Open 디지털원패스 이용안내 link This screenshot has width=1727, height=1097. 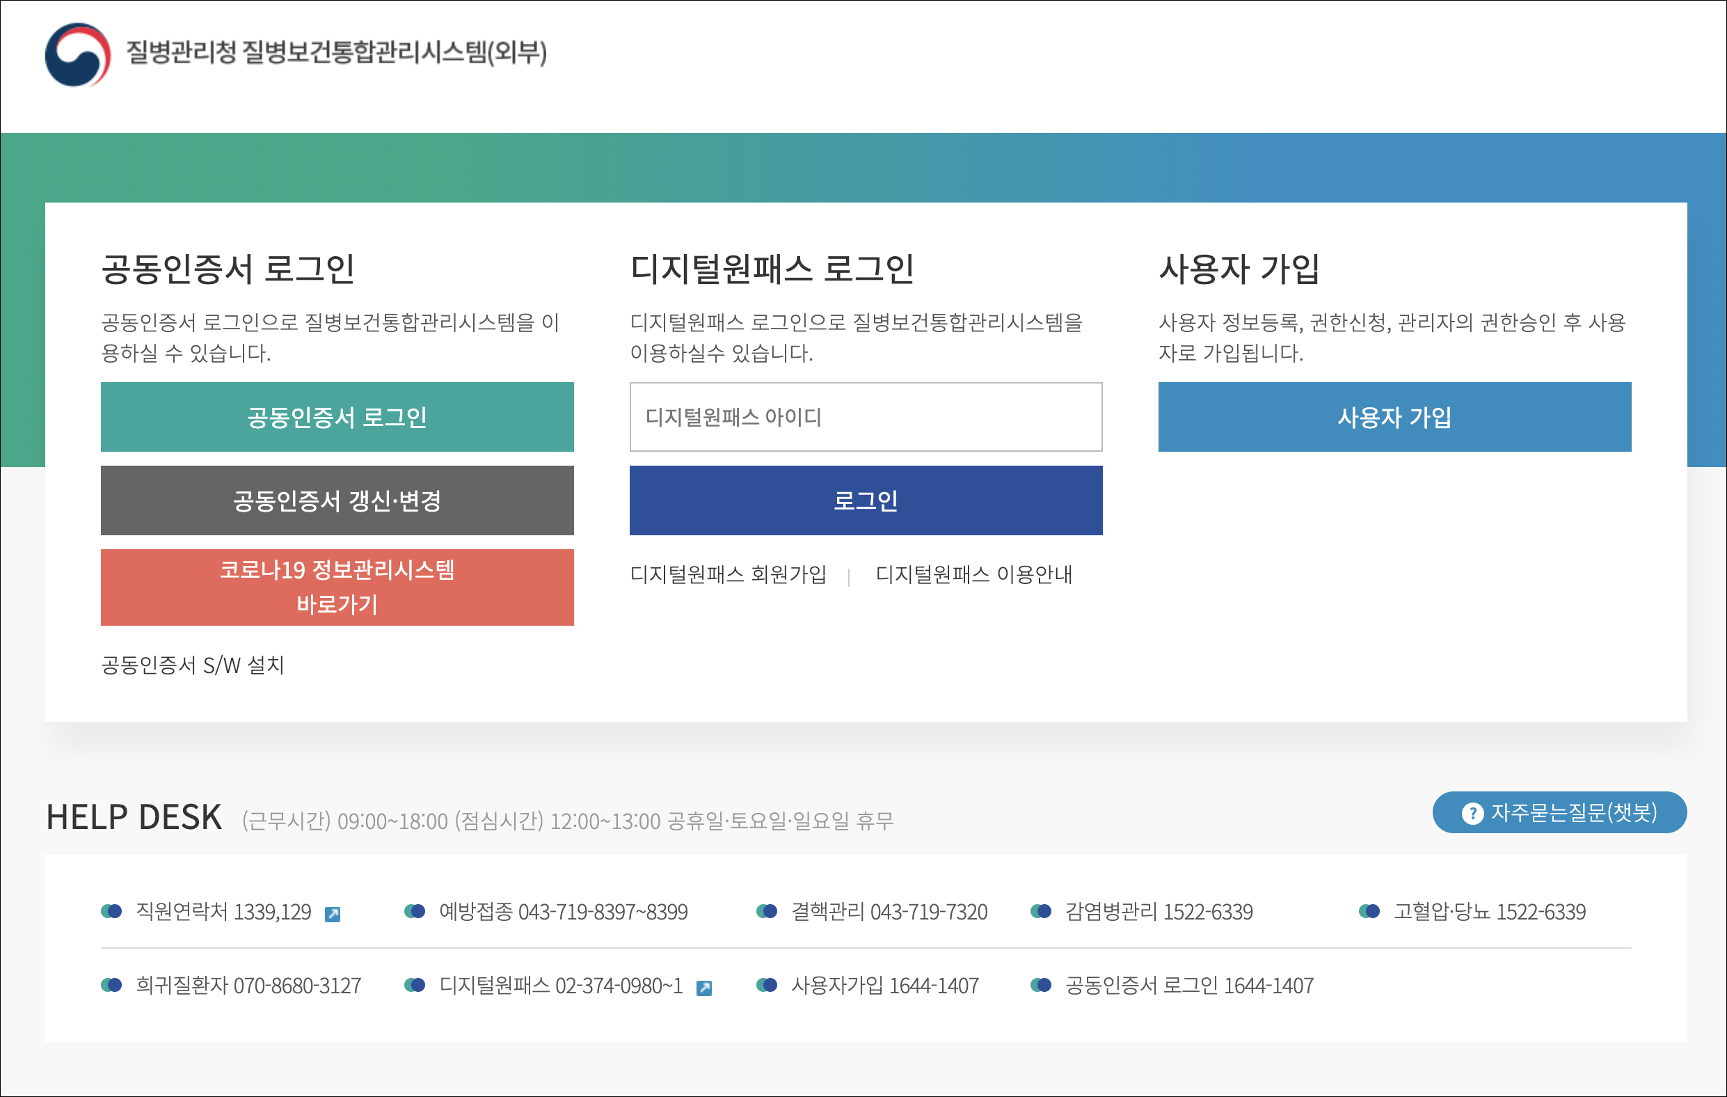click(x=973, y=574)
